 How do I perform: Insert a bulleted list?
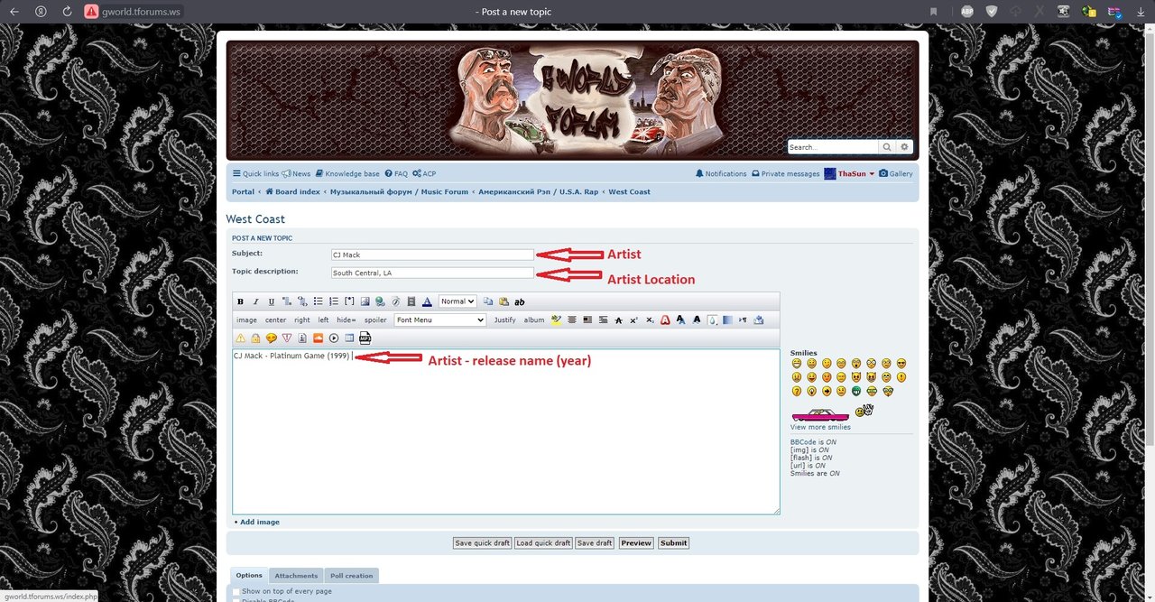pos(319,301)
